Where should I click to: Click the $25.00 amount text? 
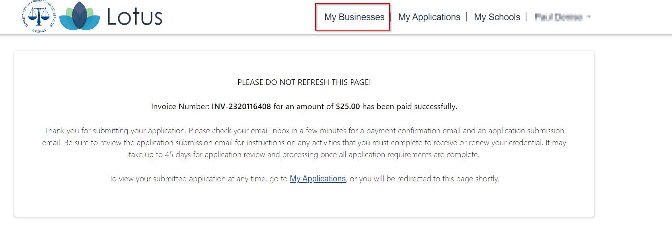coord(348,106)
